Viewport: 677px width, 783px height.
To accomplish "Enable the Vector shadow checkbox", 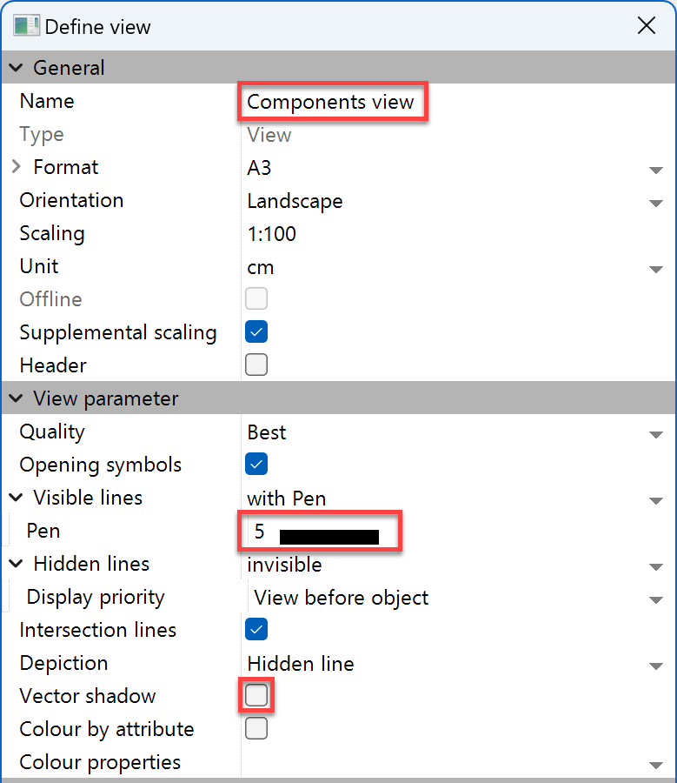I will [x=256, y=696].
